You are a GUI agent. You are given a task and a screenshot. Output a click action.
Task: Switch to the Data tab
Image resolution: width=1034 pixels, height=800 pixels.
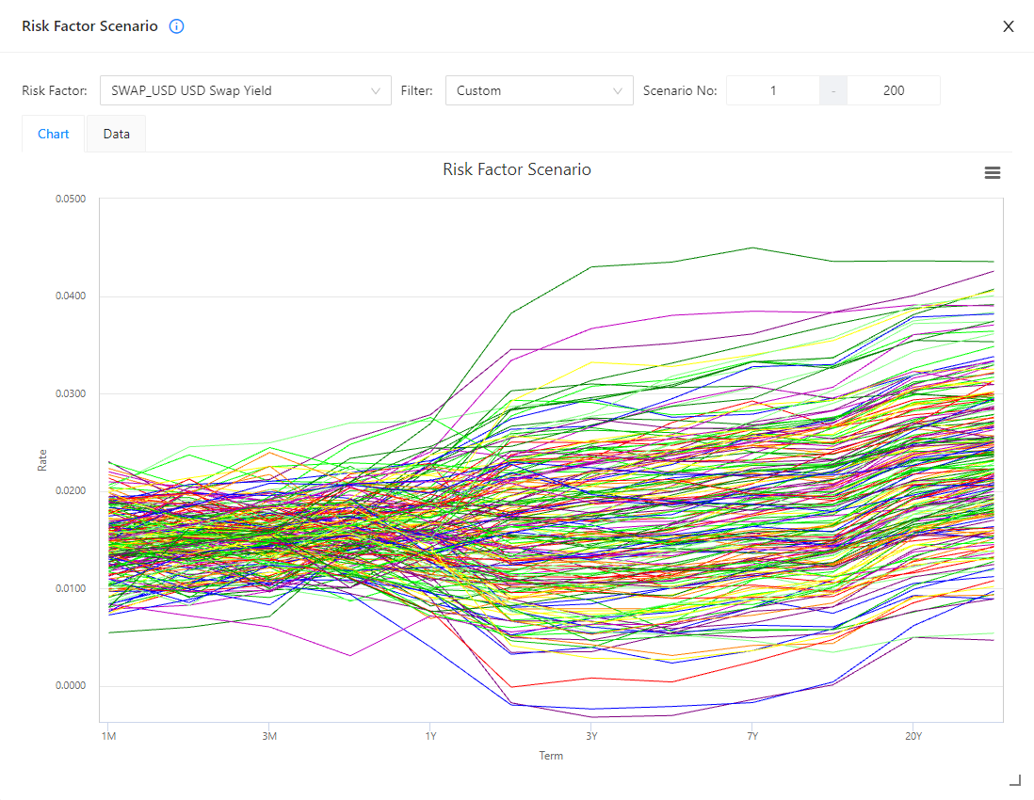coord(117,134)
